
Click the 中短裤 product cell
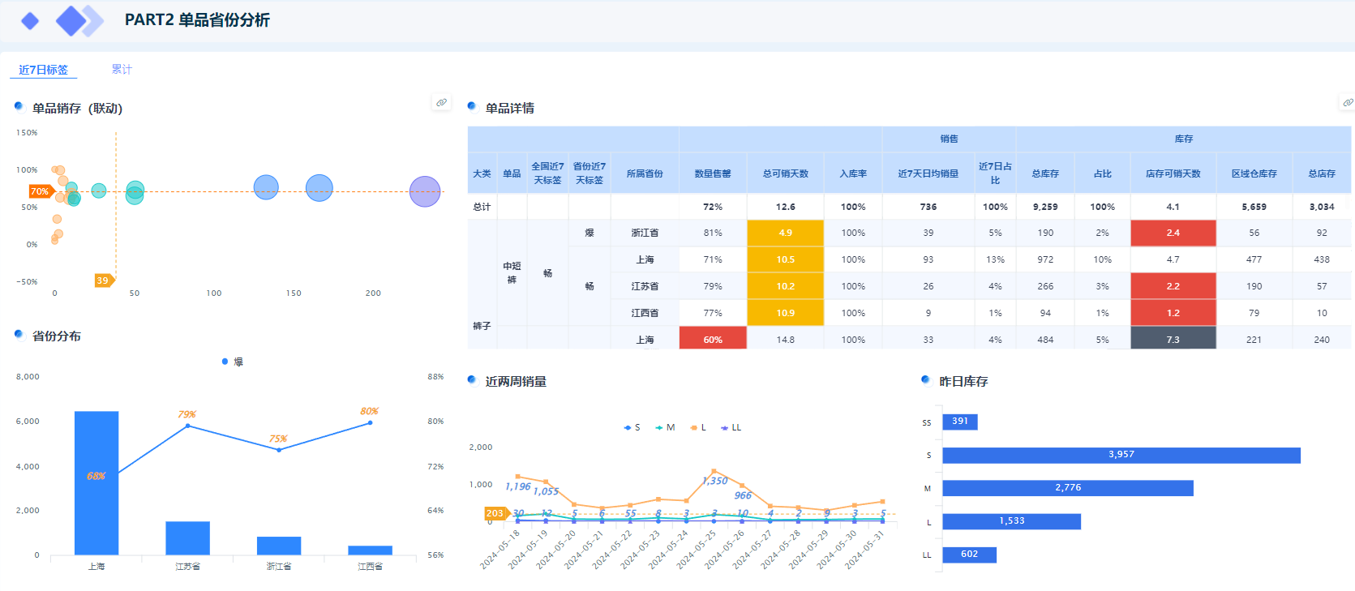click(512, 272)
